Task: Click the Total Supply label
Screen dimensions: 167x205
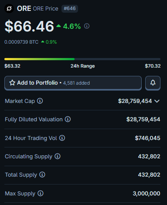Action: tap(21, 175)
